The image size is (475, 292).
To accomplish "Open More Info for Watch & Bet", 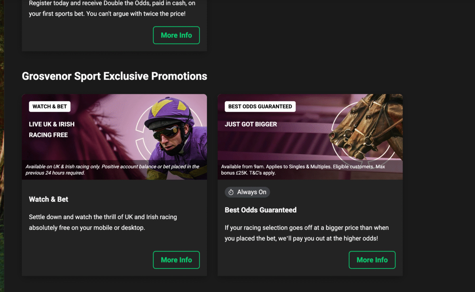I will click(176, 260).
